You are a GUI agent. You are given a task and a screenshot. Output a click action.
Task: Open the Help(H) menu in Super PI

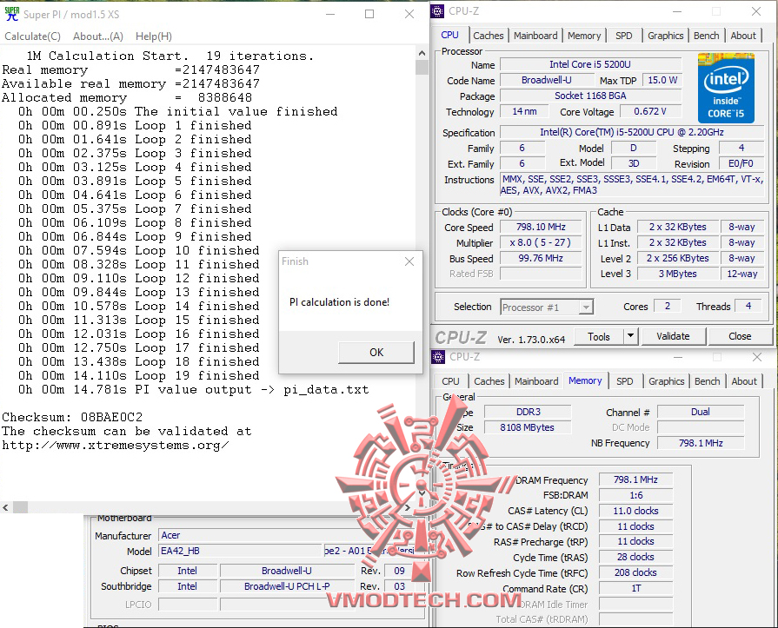153,36
